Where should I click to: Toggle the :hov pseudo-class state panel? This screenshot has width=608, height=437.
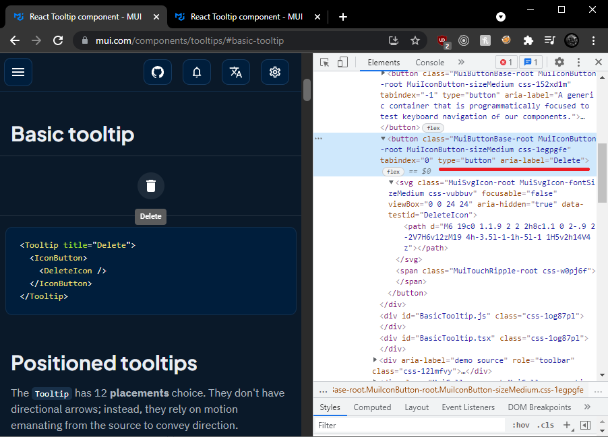(x=520, y=425)
